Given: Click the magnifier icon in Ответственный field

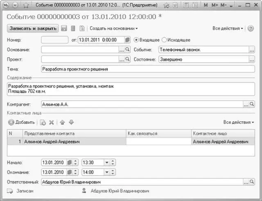Looking at the screenshot, I should (x=252, y=182).
